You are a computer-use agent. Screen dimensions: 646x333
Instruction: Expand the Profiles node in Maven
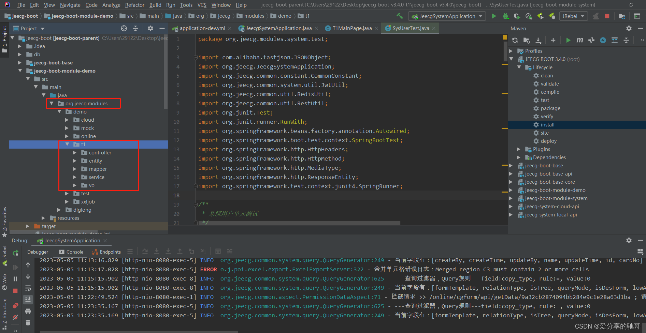511,51
